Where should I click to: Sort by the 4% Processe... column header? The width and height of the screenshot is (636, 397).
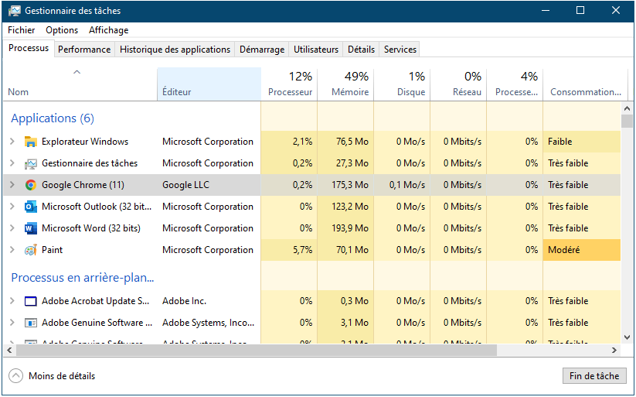click(515, 84)
